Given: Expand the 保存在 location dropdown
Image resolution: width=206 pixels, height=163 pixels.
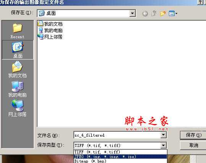Looking at the screenshot, I should click(132, 13).
